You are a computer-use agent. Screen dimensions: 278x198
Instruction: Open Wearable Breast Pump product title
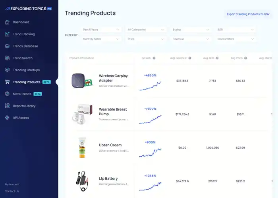113,112
